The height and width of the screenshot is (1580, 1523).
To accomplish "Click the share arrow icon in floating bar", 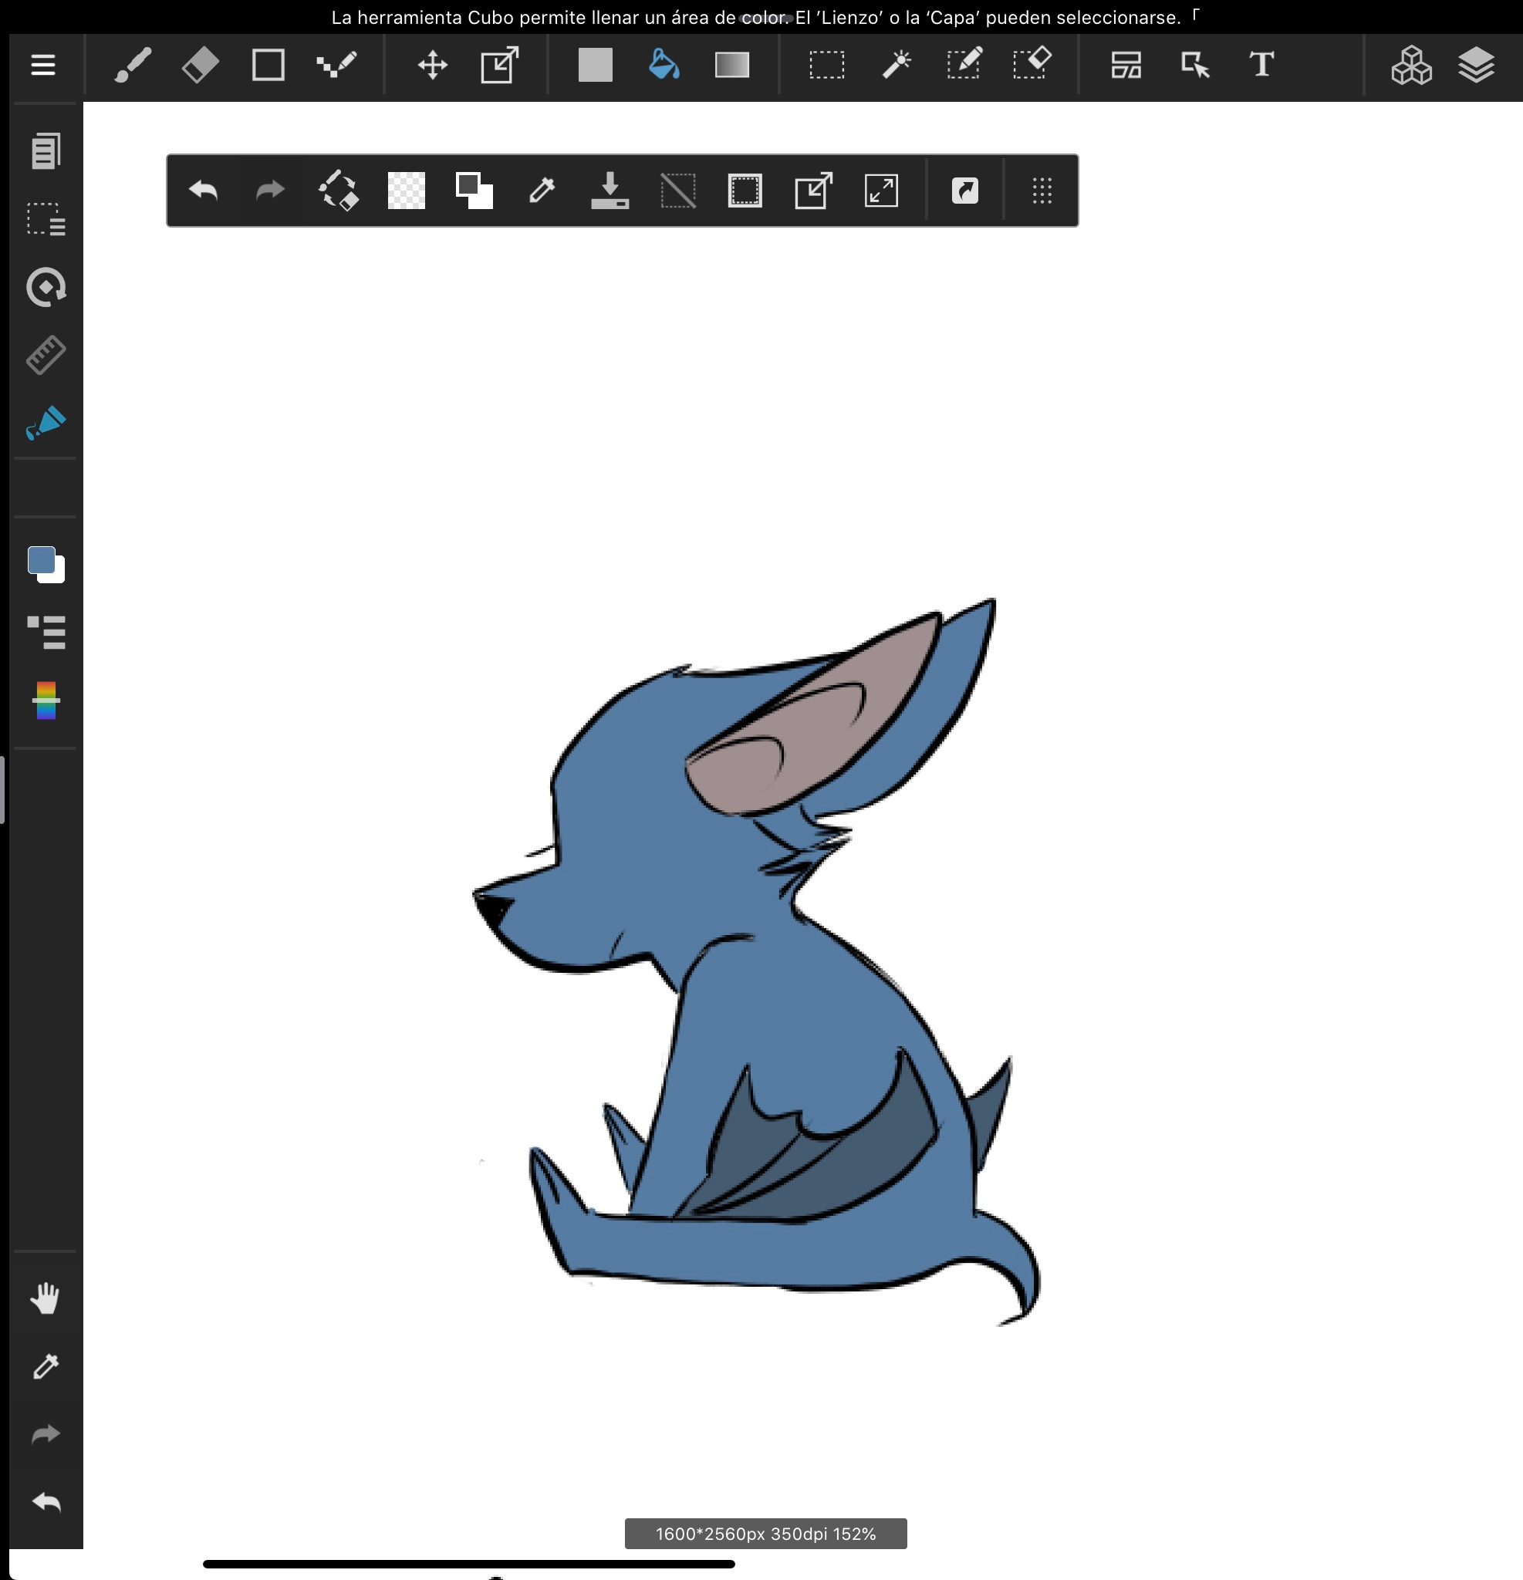I will [965, 191].
